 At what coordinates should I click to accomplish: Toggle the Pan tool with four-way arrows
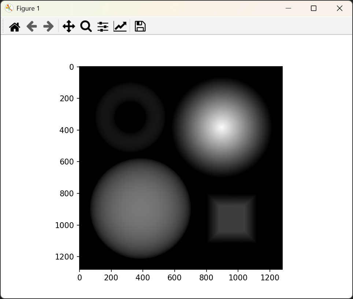pyautogui.click(x=69, y=27)
